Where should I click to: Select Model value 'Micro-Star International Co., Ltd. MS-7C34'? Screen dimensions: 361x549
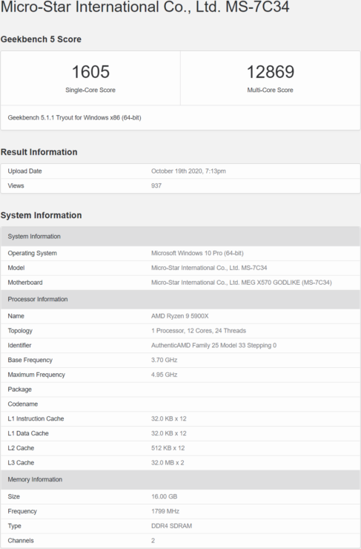coord(209,268)
